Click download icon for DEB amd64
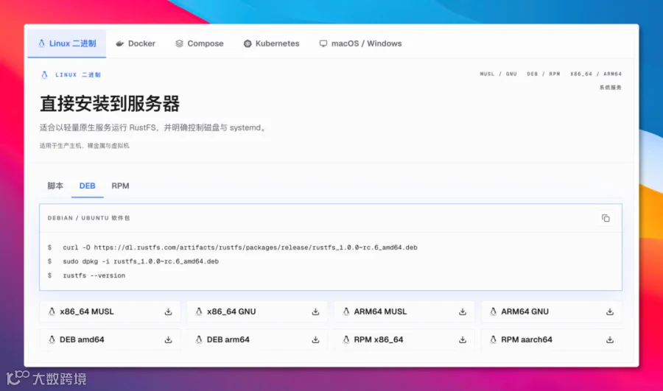This screenshot has width=663, height=391. (168, 340)
